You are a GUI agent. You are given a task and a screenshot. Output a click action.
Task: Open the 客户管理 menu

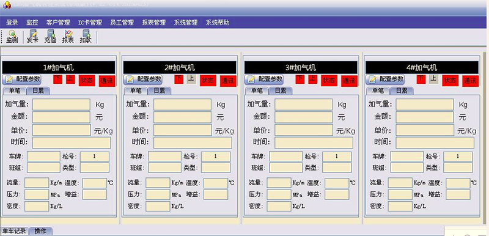[58, 23]
